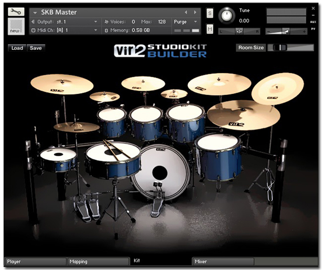Click the right small splash cymbal
The width and height of the screenshot is (322, 270).
pos(174,94)
